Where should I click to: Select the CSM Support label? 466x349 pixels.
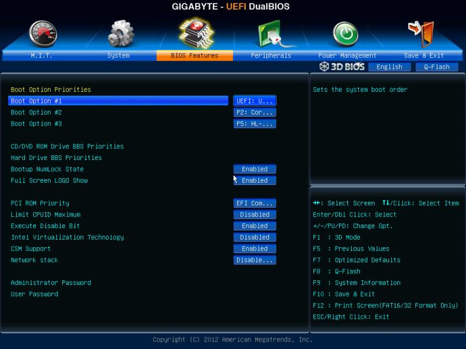[x=31, y=249]
